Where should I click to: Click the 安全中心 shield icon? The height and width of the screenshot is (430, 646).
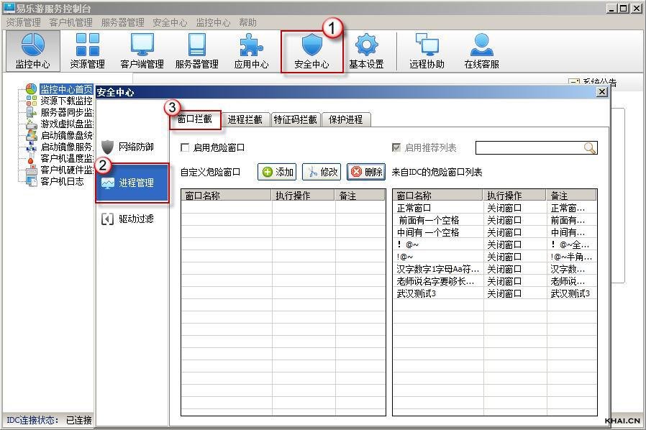tap(311, 50)
